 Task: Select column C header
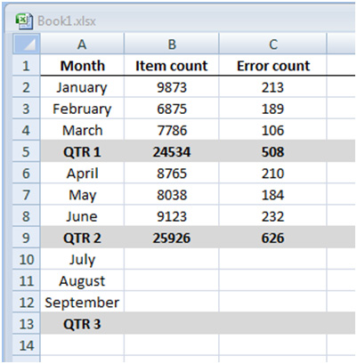point(272,44)
